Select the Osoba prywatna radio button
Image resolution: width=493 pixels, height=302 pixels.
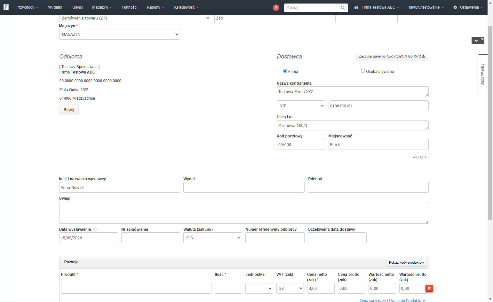363,71
